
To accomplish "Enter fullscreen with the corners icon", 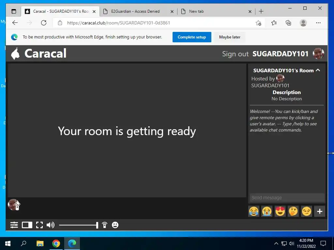I will click(x=39, y=225).
